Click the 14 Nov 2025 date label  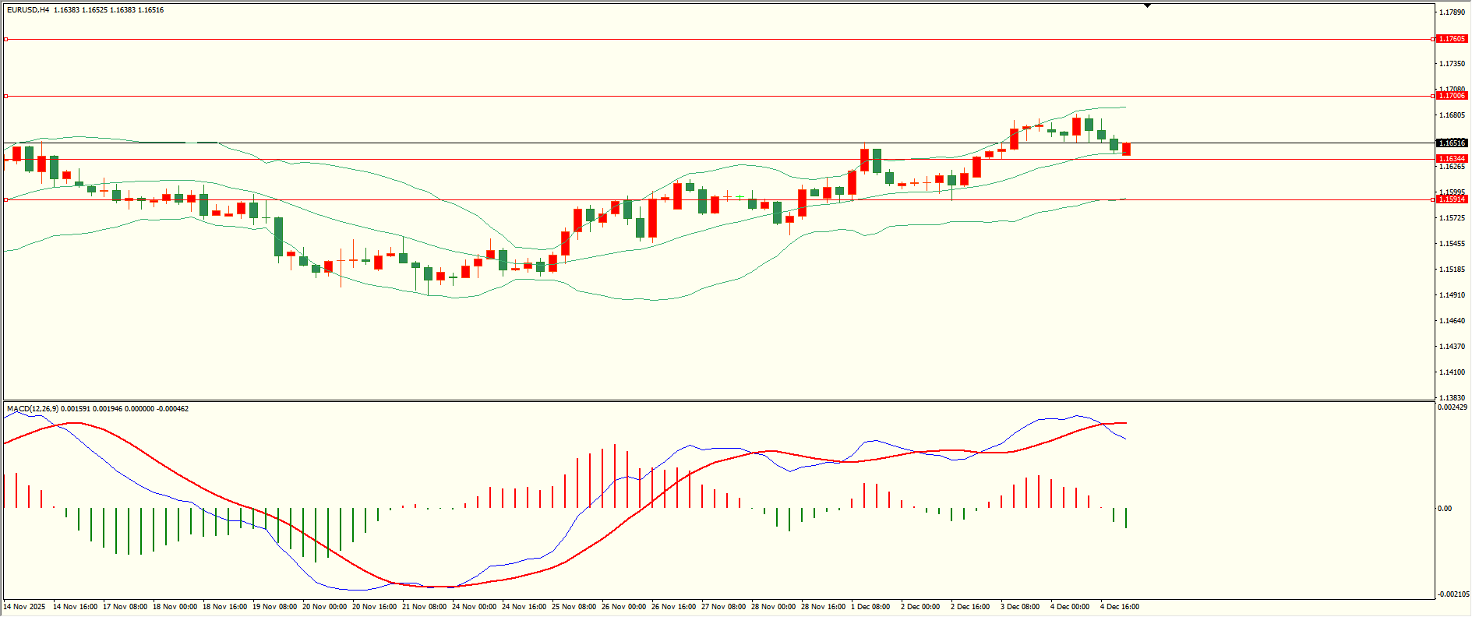24,607
